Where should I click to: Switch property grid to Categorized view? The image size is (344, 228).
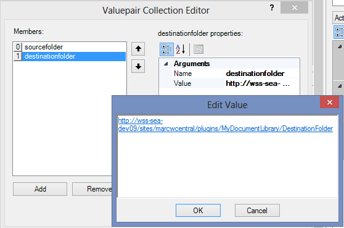pyautogui.click(x=166, y=49)
